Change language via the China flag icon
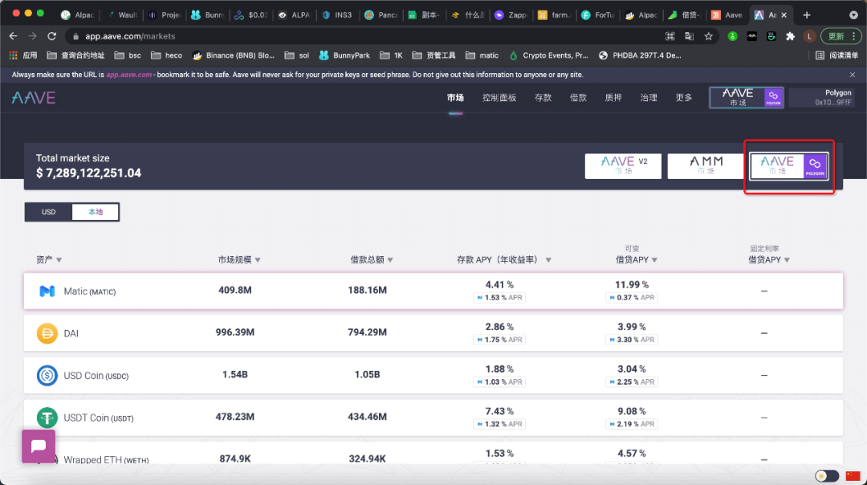The width and height of the screenshot is (867, 485). 853,475
